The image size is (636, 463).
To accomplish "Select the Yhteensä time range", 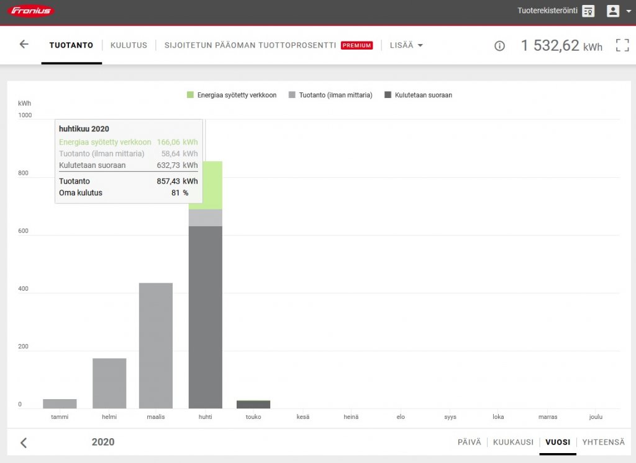I will 603,442.
